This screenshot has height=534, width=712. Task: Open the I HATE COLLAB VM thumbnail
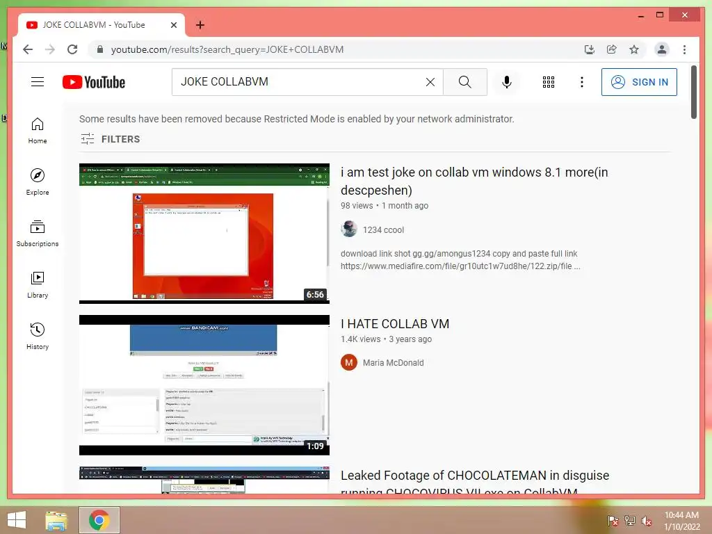coord(204,385)
